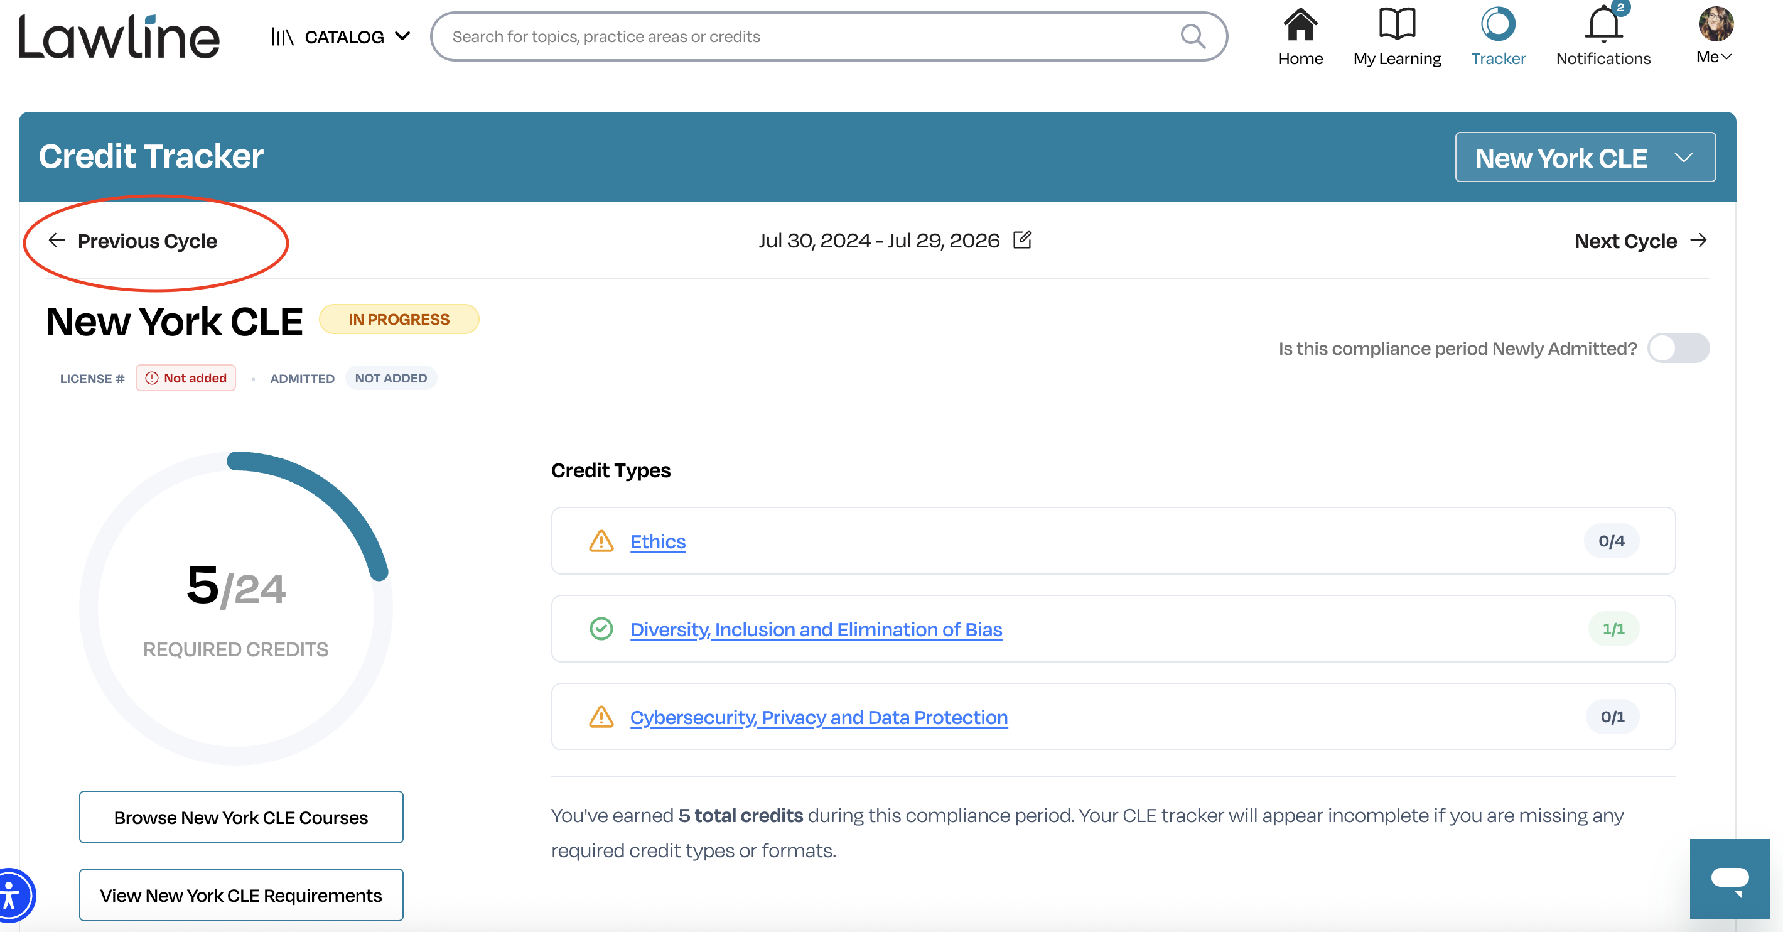Click the Diversity completed checkmark icon
The image size is (1783, 932).
[x=601, y=629]
